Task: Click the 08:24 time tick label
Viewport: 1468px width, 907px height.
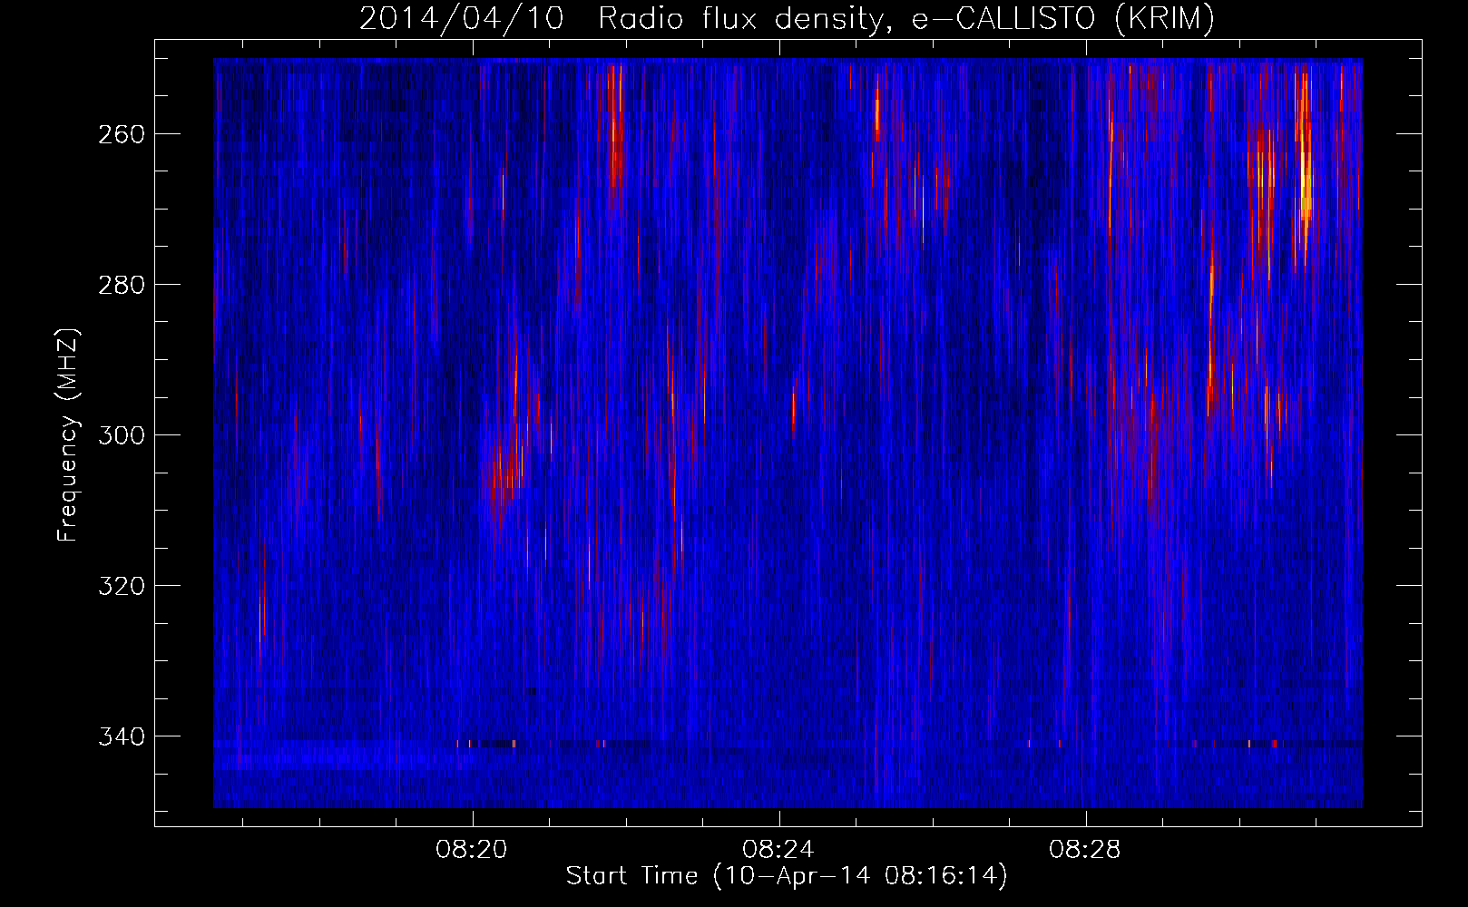Action: (x=778, y=850)
